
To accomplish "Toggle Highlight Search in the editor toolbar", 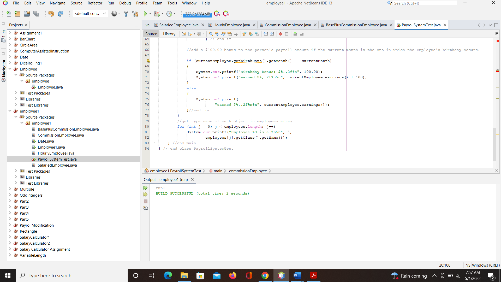I will click(x=230, y=34).
